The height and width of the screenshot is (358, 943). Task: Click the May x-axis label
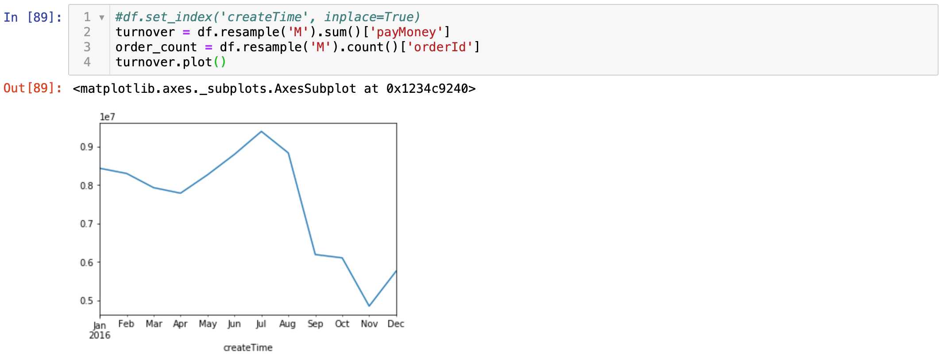click(208, 324)
